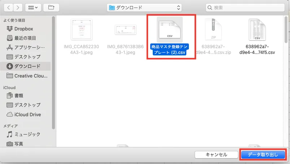Image resolution: width=290 pixels, height=164 pixels.
Task: Select IMG_687613B3B643-1.jpeg thumbnail
Action: tap(126, 30)
